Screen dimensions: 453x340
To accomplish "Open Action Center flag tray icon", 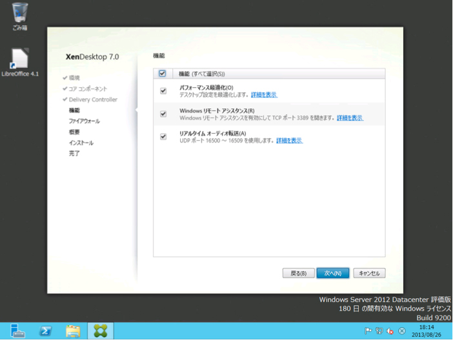I will point(368,331).
